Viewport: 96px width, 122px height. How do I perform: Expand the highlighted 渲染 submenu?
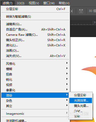[35, 95]
